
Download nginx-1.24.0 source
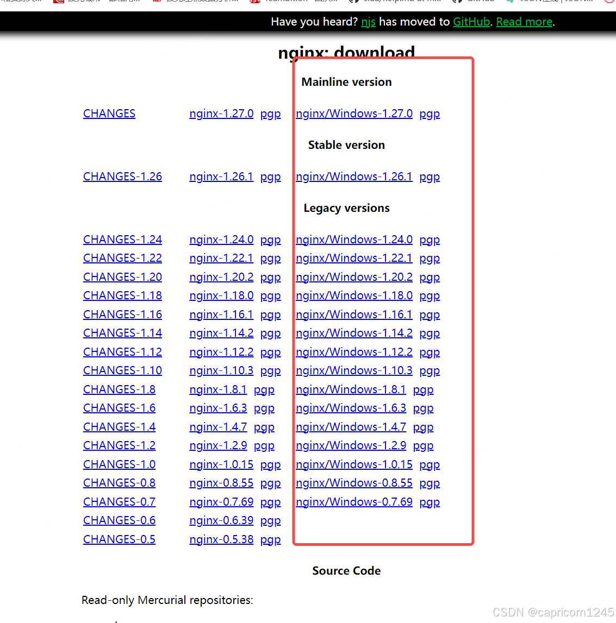tap(221, 240)
